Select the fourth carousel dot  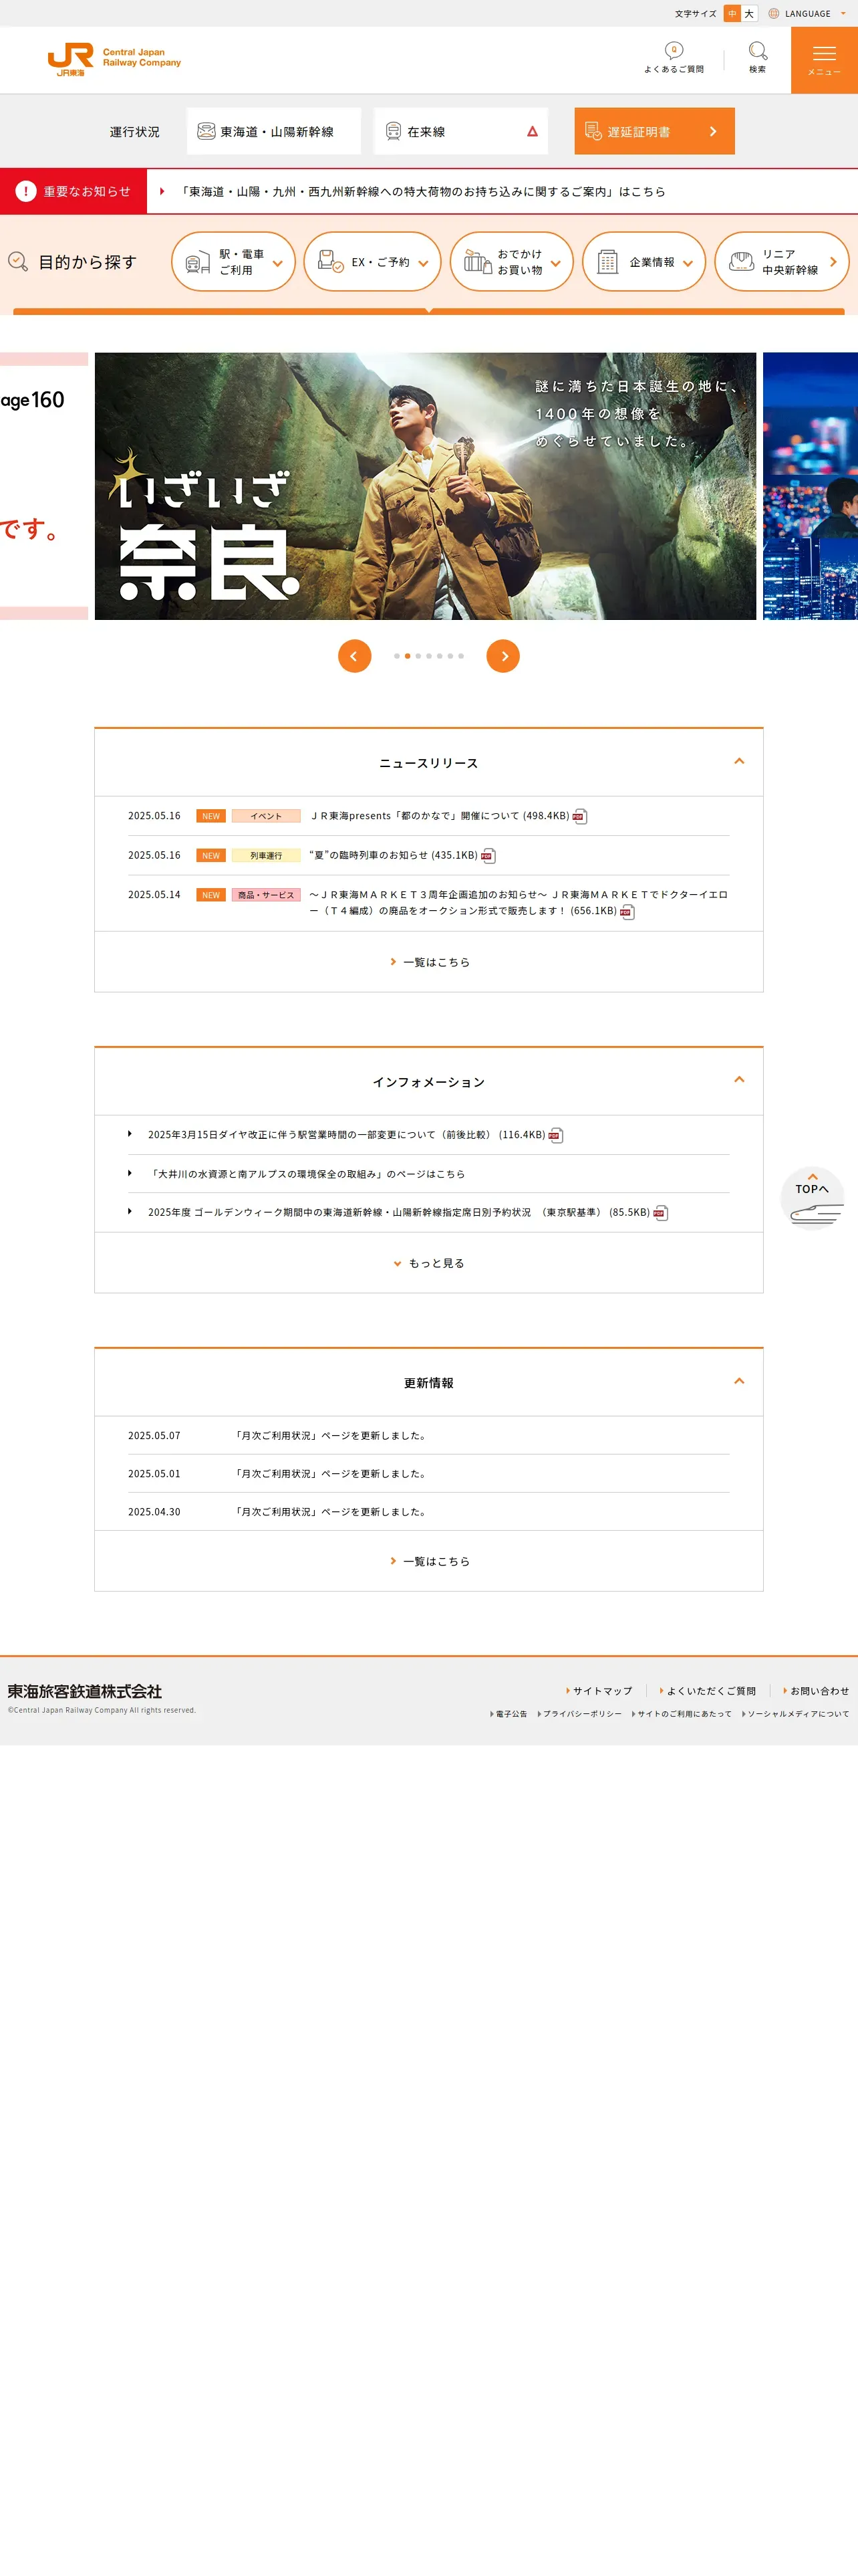point(428,656)
